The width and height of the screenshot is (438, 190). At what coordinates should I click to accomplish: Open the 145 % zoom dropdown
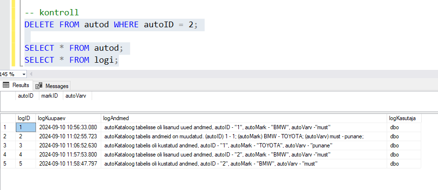coord(24,74)
